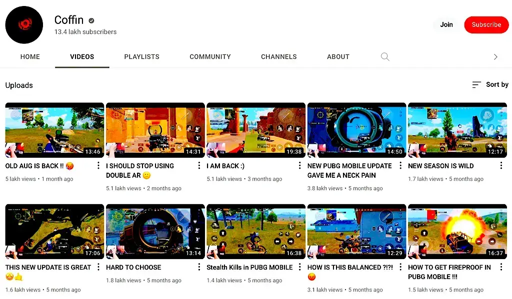Open options for HOW TO GET FIREPROOF video

click(x=501, y=267)
